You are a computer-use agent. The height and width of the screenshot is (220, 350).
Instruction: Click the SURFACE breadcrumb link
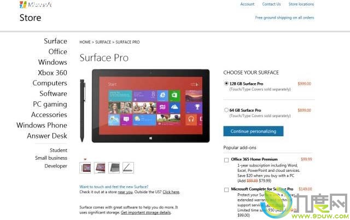pyautogui.click(x=103, y=42)
